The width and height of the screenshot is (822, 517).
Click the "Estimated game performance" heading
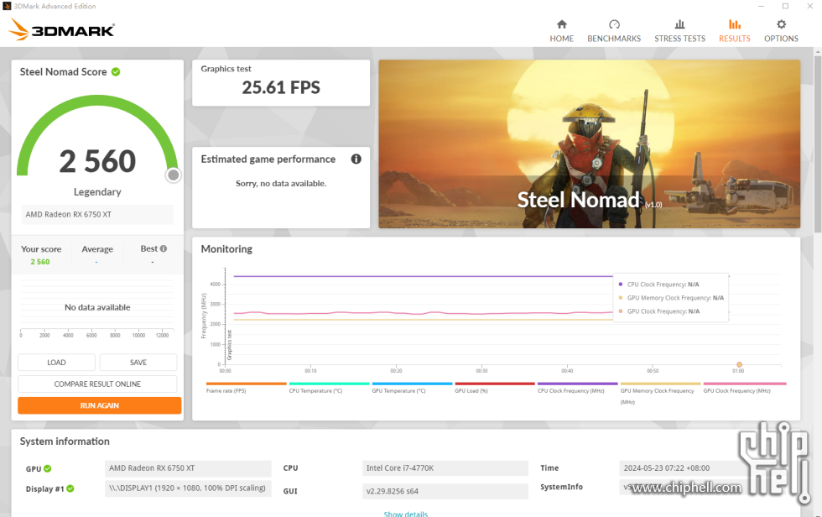pyautogui.click(x=268, y=159)
